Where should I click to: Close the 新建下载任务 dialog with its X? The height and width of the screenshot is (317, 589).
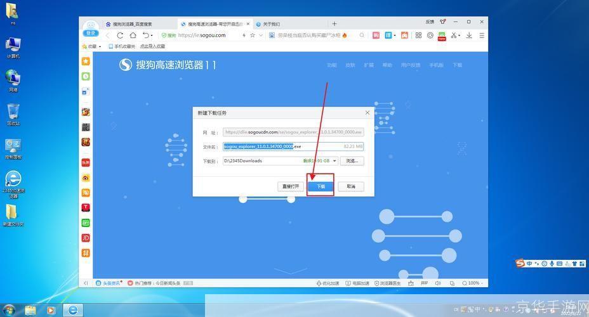[367, 113]
